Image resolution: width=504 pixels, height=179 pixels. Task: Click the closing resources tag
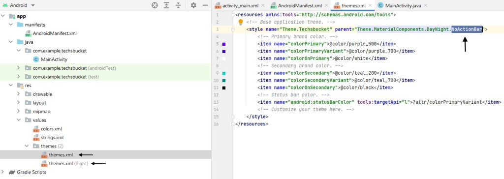252,124
